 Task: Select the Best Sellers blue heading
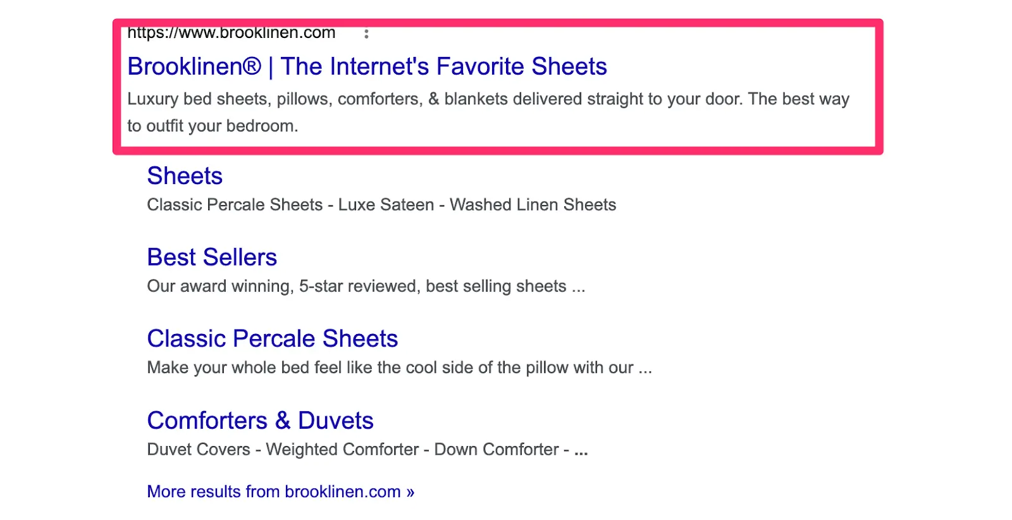[x=211, y=257]
